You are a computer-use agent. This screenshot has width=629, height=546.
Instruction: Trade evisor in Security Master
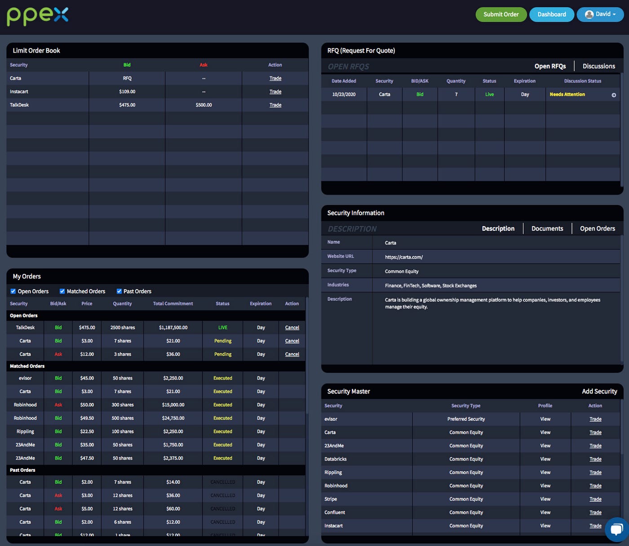coord(595,419)
